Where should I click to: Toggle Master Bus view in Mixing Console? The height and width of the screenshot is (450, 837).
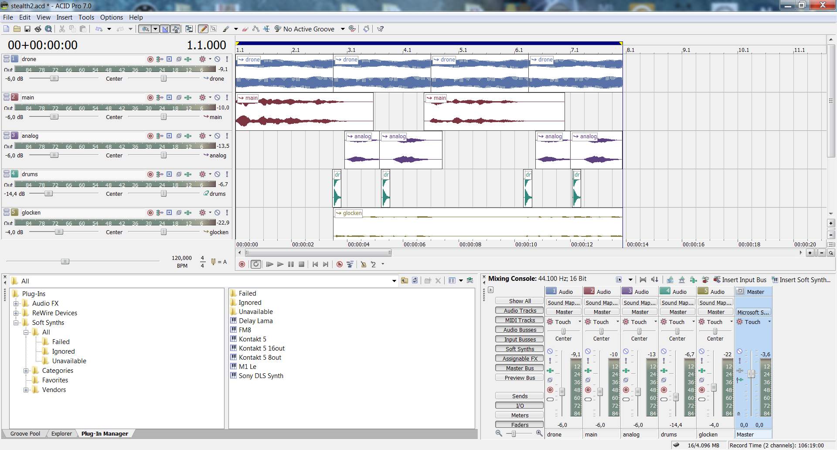coord(520,368)
